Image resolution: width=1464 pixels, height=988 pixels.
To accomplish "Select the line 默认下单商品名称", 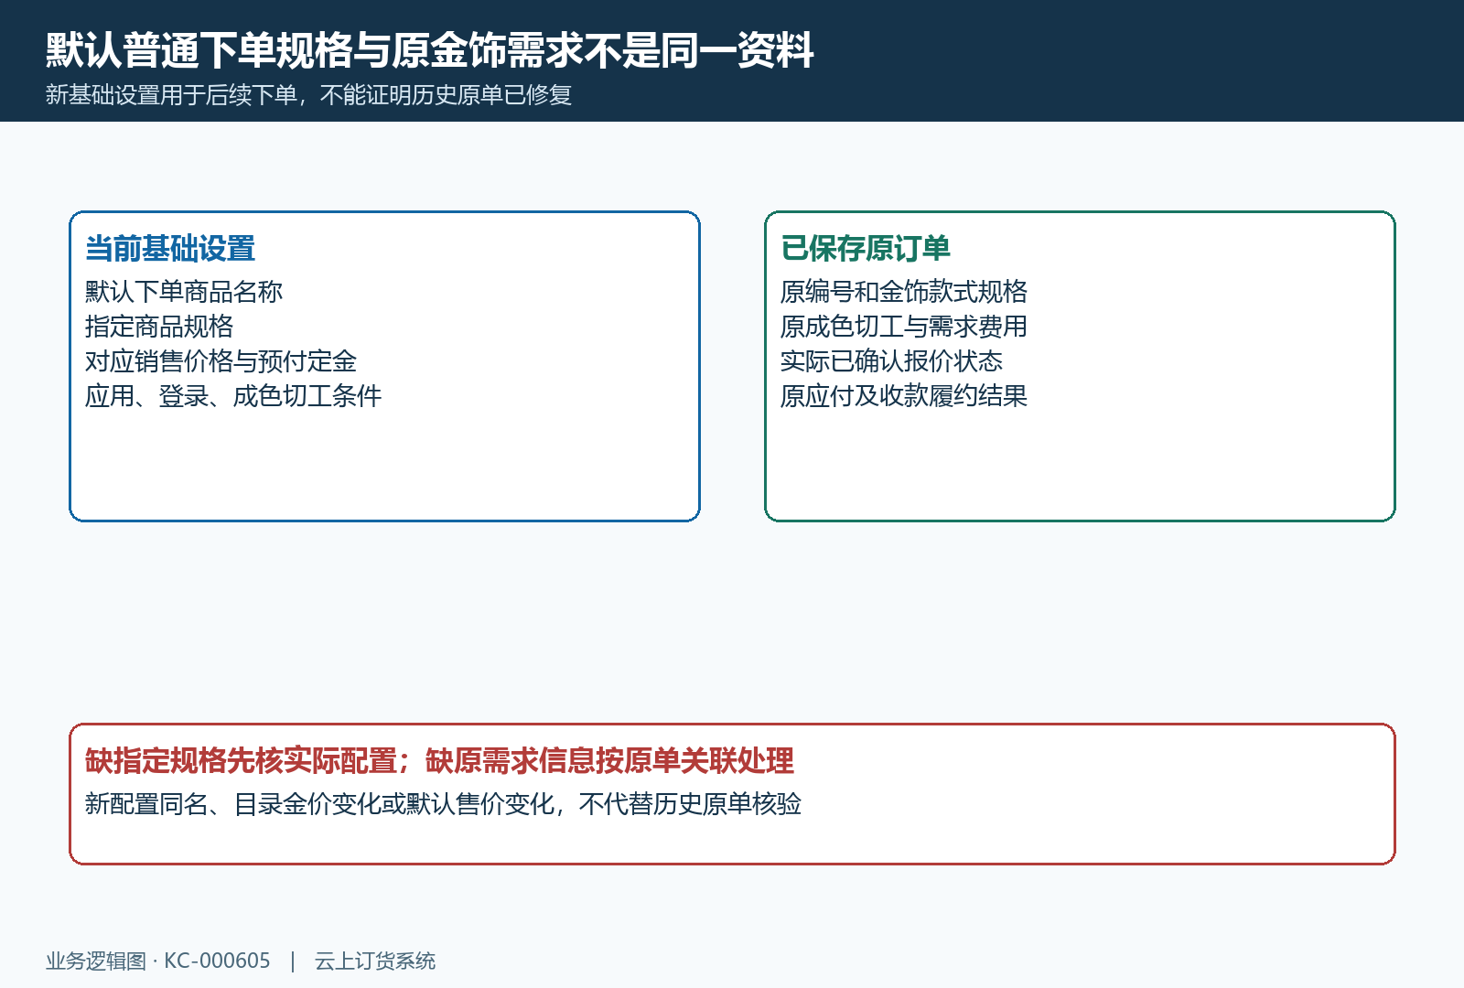I will [x=184, y=292].
